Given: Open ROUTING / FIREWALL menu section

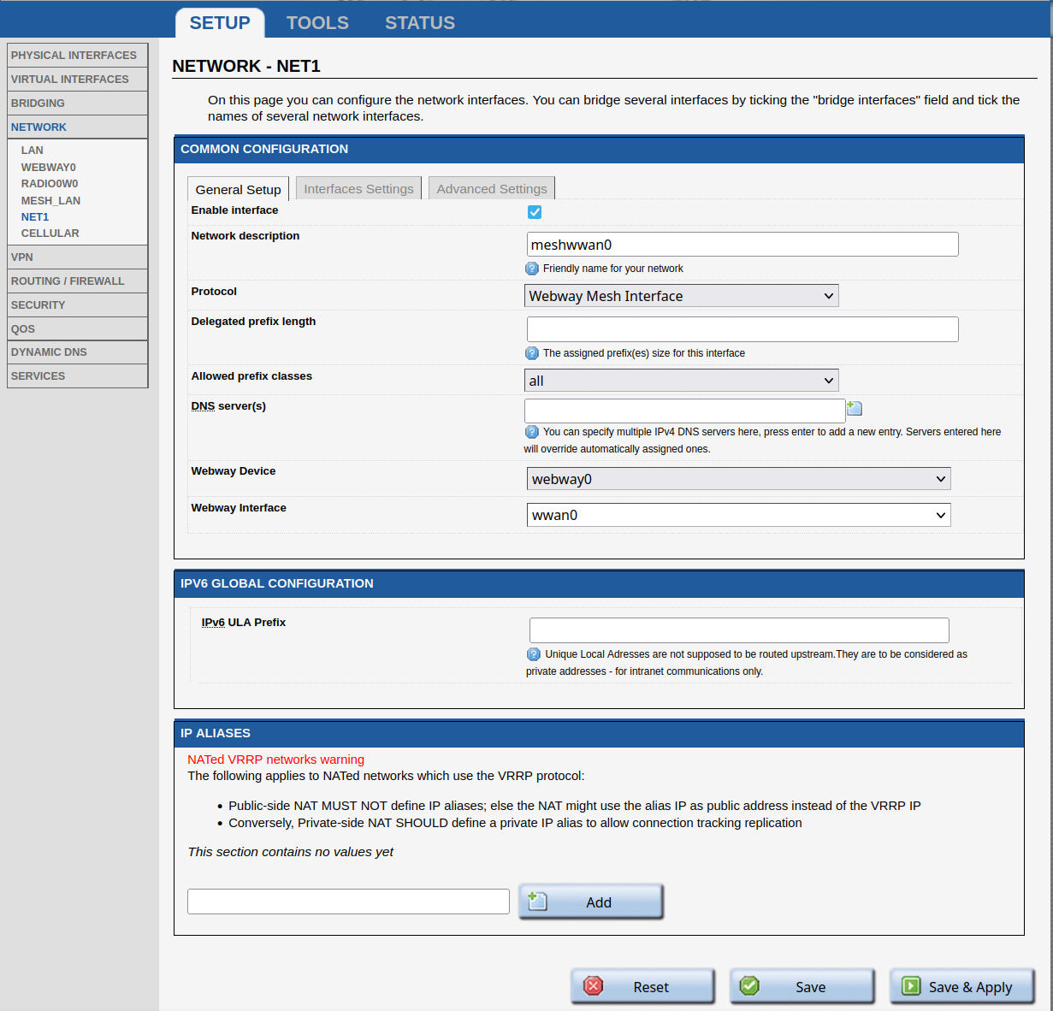Looking at the screenshot, I should click(68, 281).
